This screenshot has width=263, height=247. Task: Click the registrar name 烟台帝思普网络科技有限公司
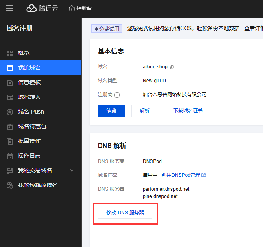pos(175,95)
